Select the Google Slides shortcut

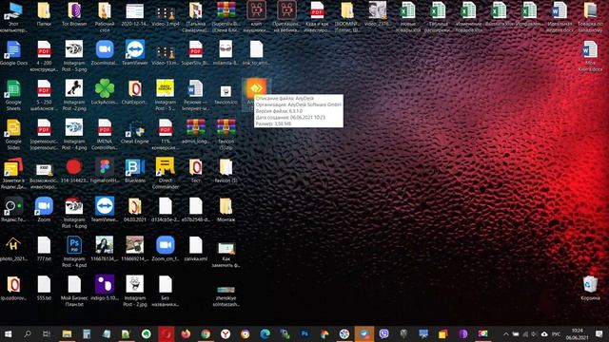pos(13,128)
